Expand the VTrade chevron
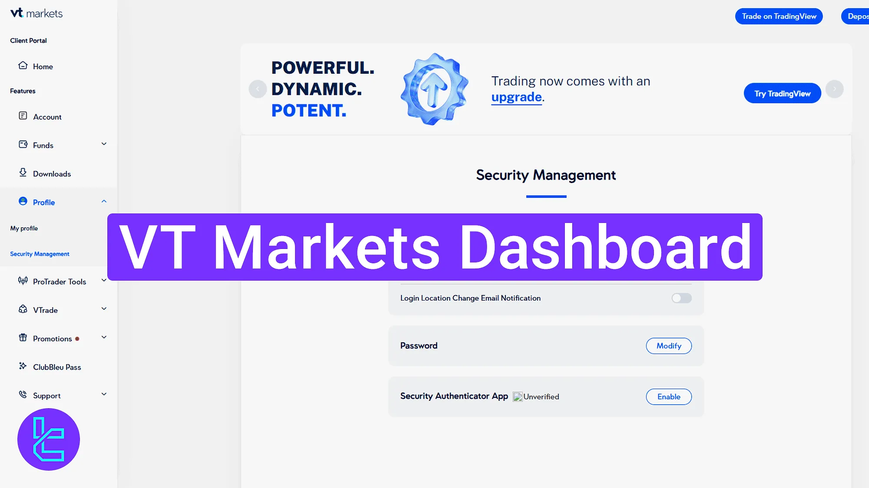869x488 pixels. pyautogui.click(x=104, y=309)
